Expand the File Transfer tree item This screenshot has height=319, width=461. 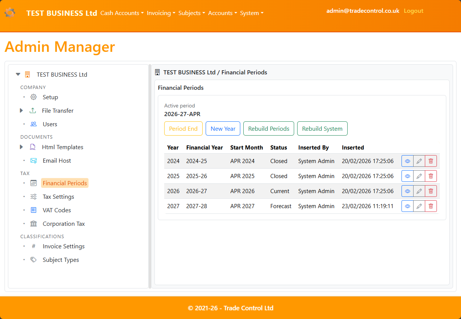pos(21,110)
